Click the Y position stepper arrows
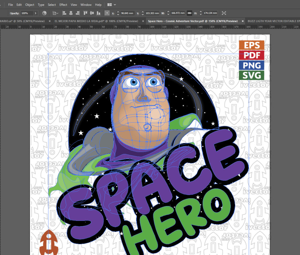Viewport: 300px width, 255px height. pyautogui.click(x=142, y=13)
